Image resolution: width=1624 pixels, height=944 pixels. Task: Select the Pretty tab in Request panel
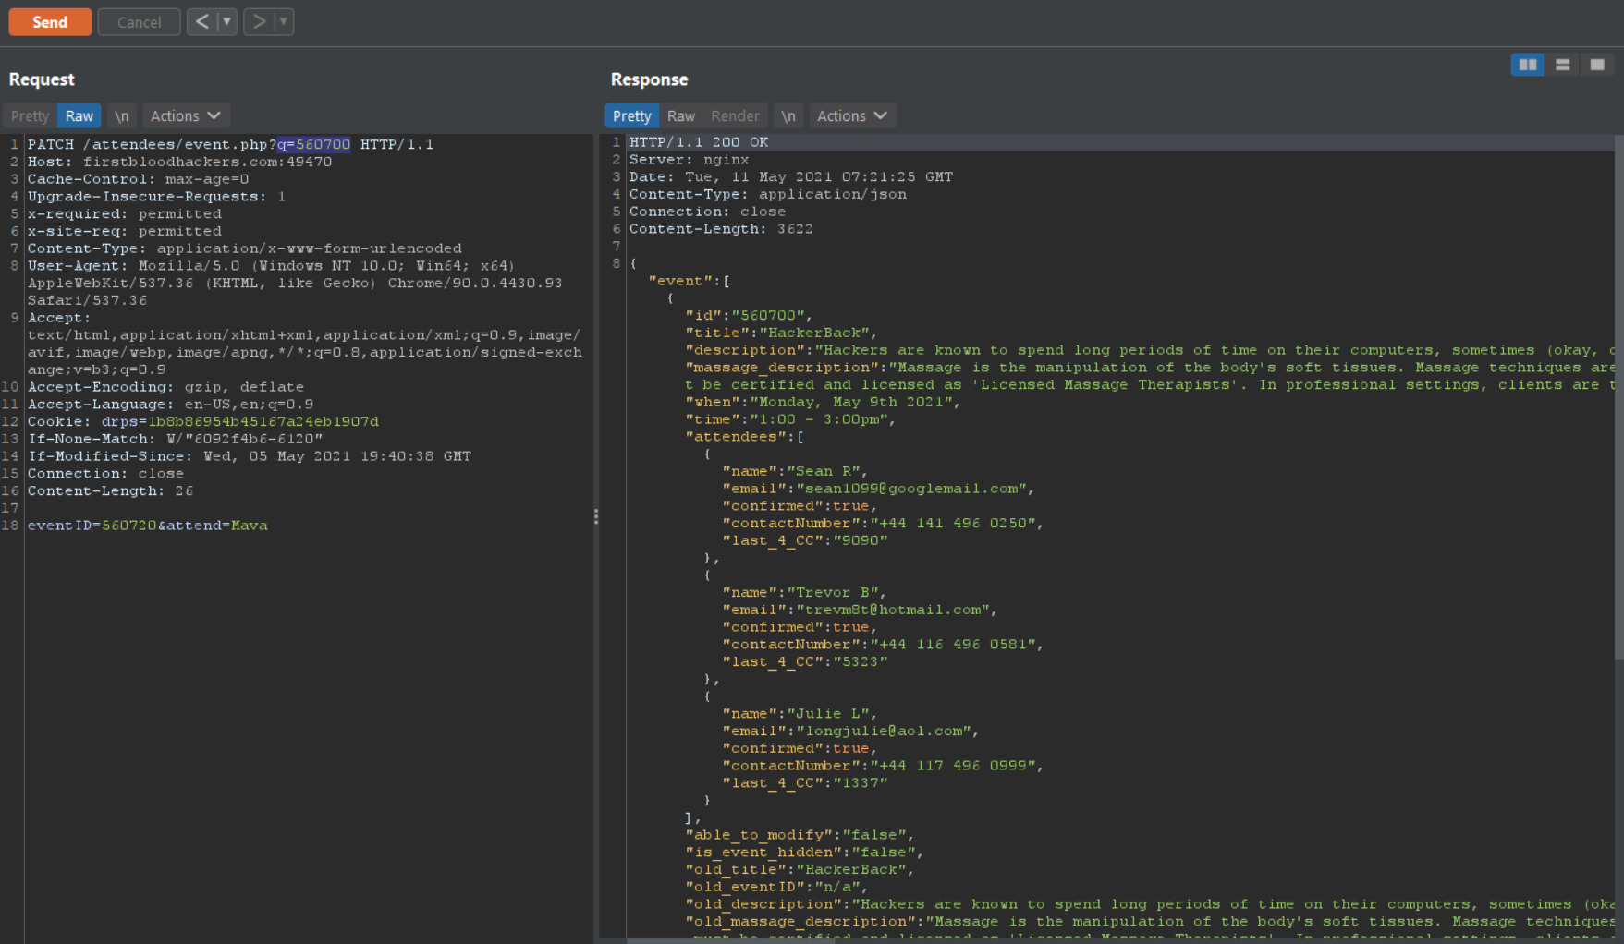[30, 115]
